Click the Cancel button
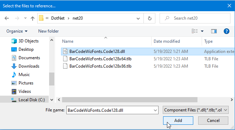 point(213,121)
